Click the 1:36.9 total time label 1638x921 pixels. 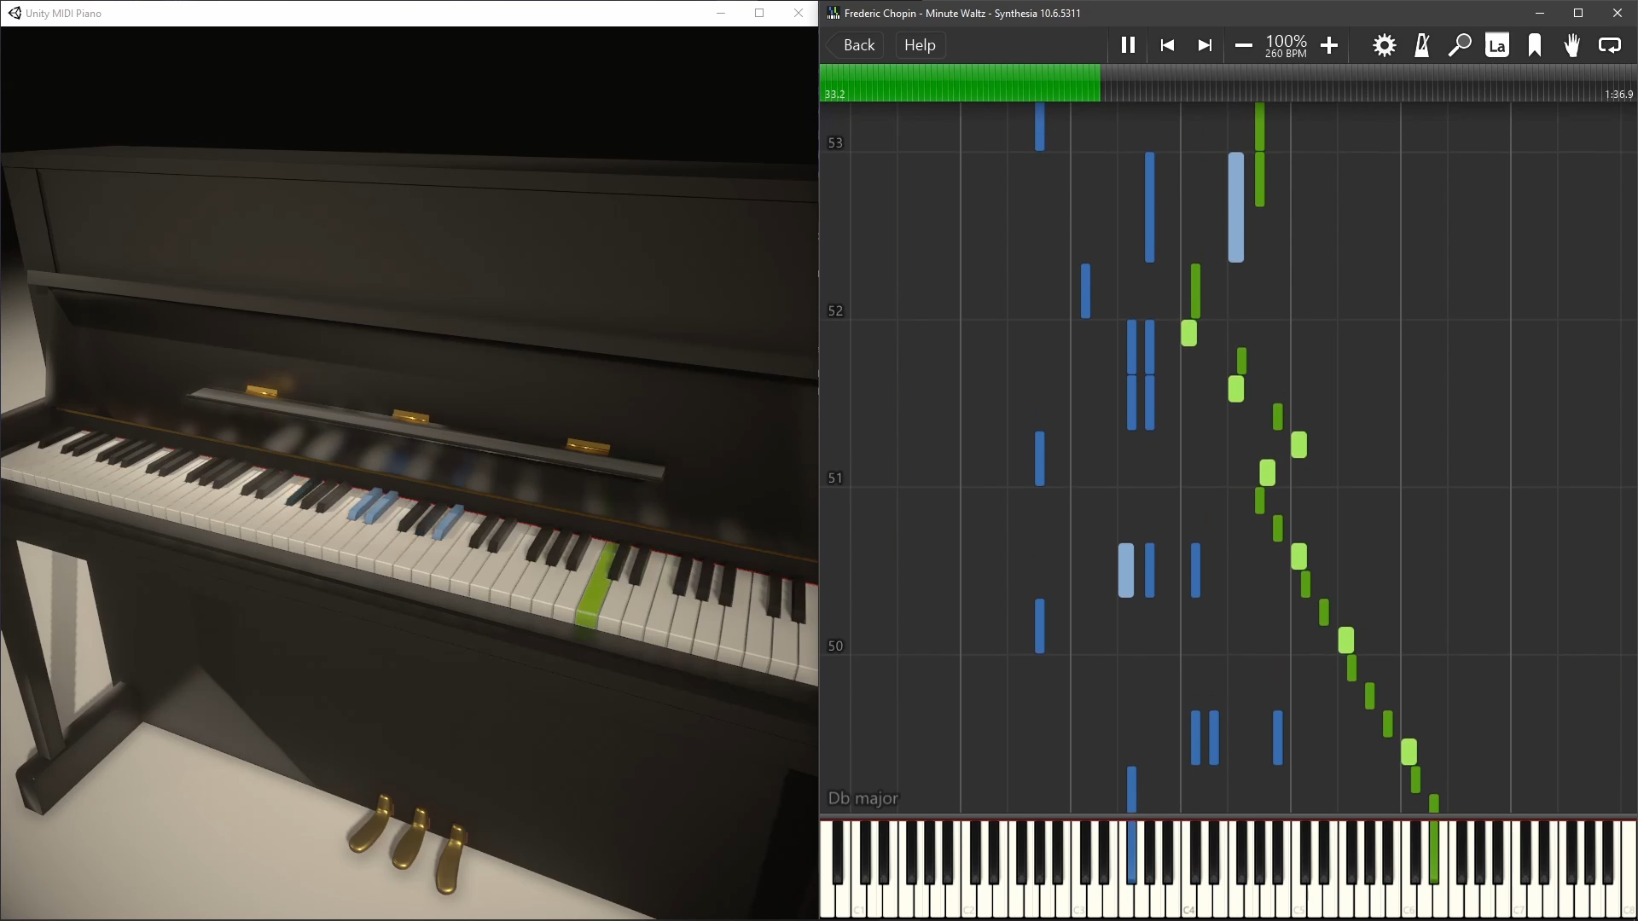[1618, 95]
